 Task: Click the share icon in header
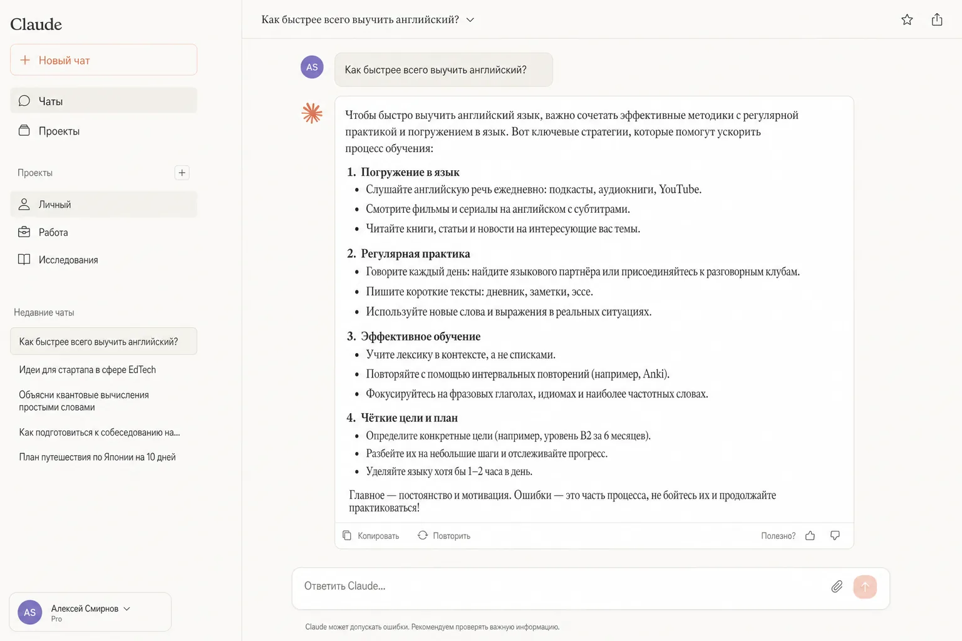[937, 19]
